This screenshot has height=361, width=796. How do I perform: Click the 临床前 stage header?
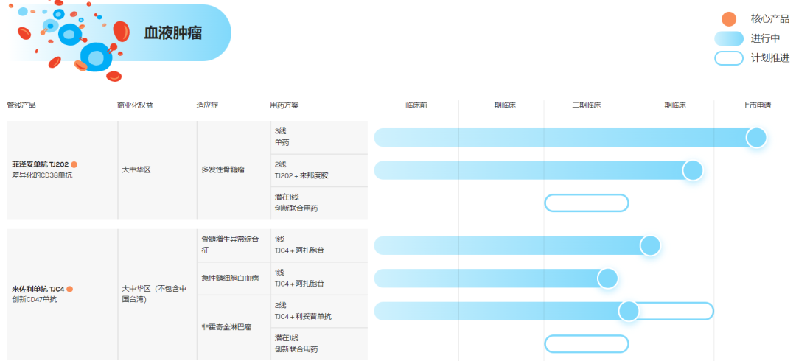416,105
